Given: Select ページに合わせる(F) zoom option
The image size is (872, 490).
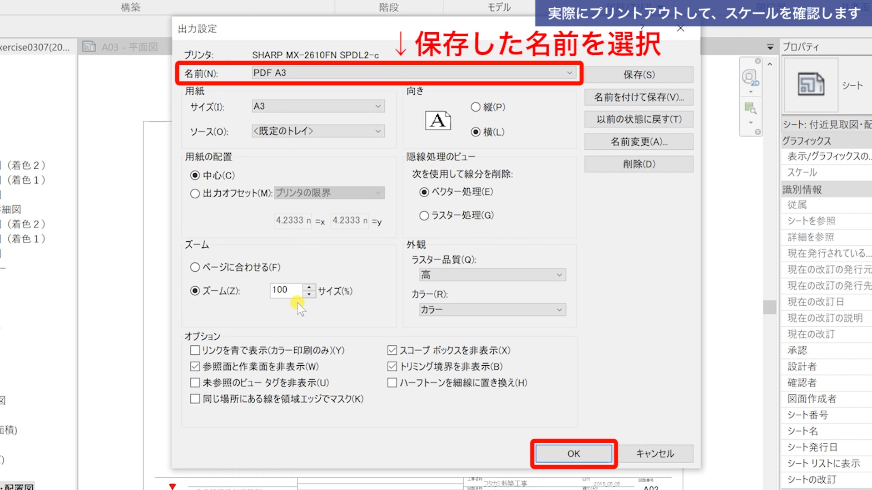Looking at the screenshot, I should tap(195, 267).
